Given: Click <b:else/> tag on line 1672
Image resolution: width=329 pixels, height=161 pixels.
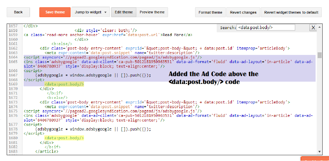Looking at the screenshot, I should [x=57, y=98].
